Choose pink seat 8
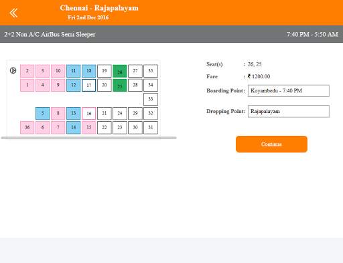 click(58, 114)
